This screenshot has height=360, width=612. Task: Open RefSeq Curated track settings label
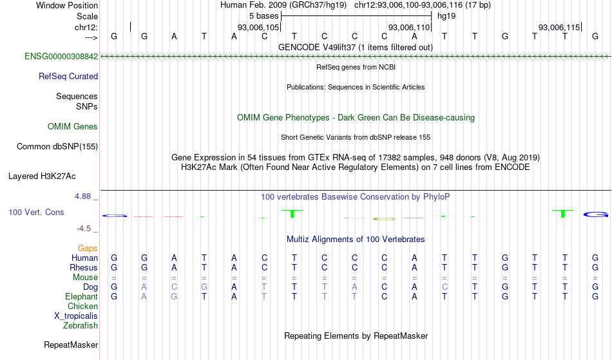(x=68, y=77)
